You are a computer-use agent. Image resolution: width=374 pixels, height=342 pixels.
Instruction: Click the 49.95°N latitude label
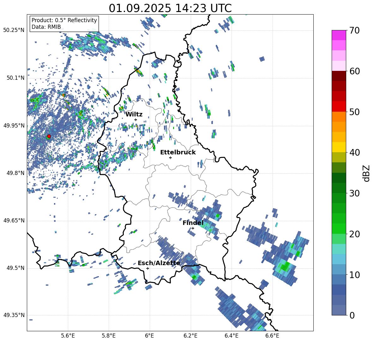click(x=14, y=126)
